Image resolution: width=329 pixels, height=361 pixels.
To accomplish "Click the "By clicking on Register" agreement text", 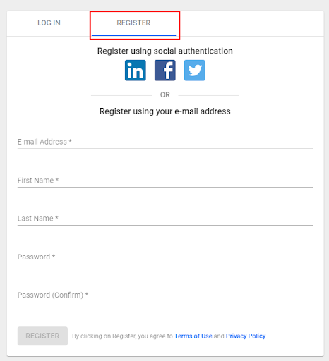I will 122,336.
